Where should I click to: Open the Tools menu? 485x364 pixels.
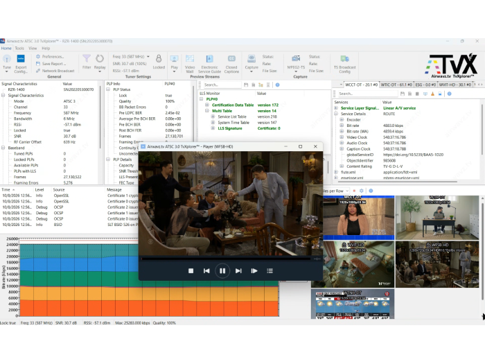coord(19,49)
